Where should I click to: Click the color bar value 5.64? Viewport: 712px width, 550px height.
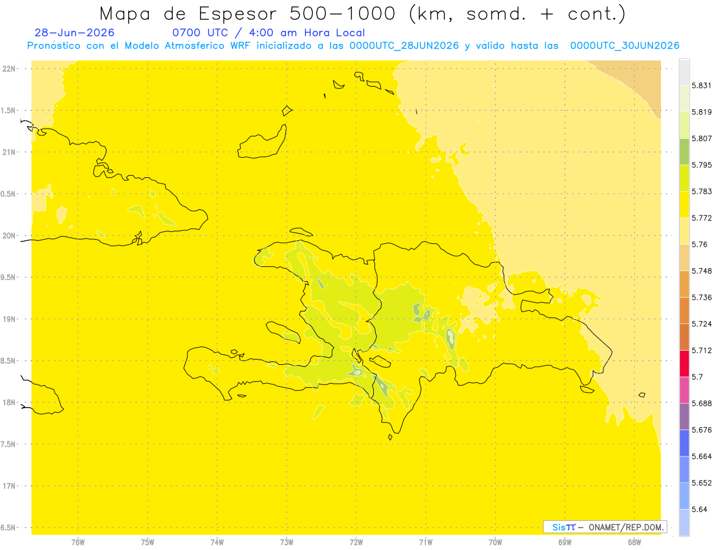700,509
